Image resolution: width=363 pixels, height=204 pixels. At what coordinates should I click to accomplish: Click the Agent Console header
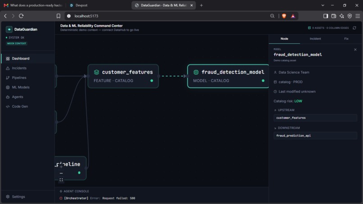pos(74,191)
